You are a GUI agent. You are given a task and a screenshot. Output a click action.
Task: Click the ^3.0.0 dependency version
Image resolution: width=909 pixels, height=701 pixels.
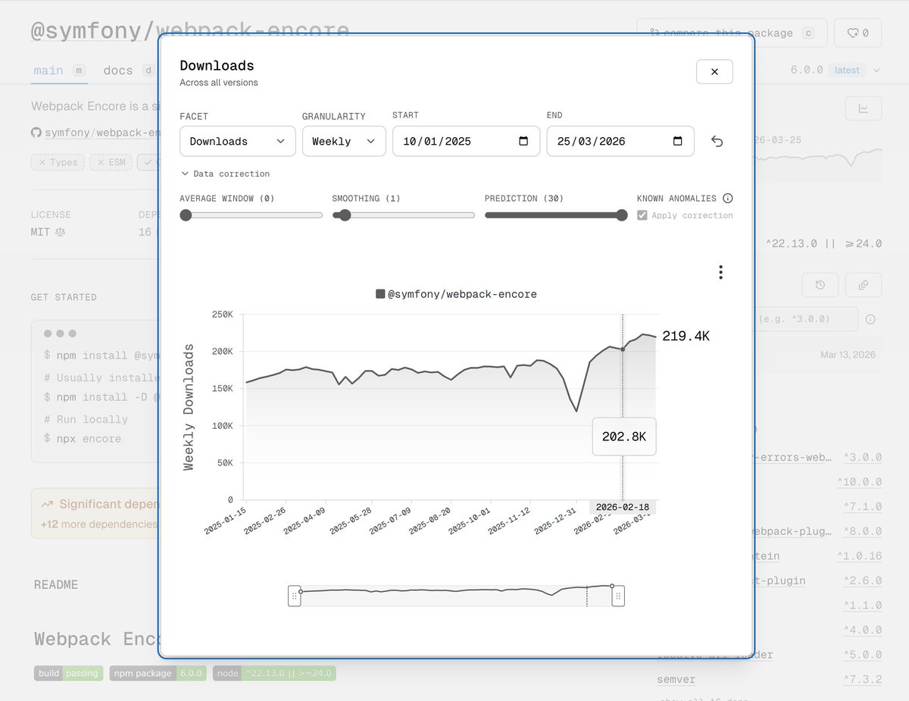coord(862,458)
